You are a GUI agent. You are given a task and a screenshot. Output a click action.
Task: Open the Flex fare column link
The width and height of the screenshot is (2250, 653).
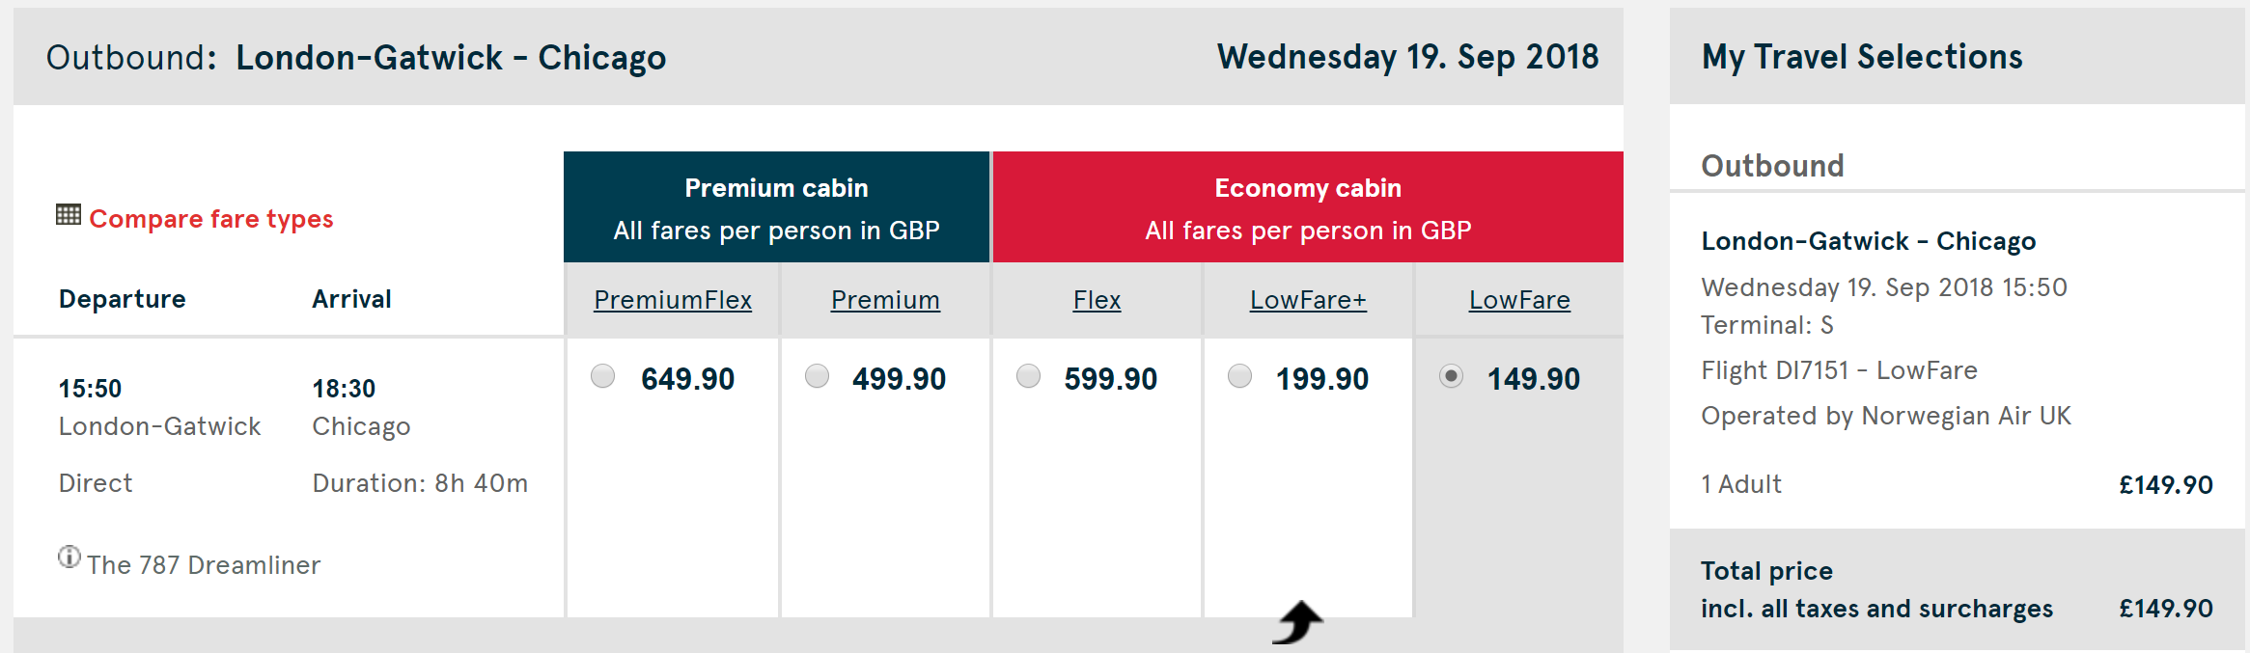[1097, 300]
